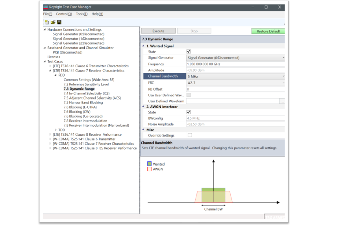
Task: Collapse the Misc section
Action: pos(143,130)
